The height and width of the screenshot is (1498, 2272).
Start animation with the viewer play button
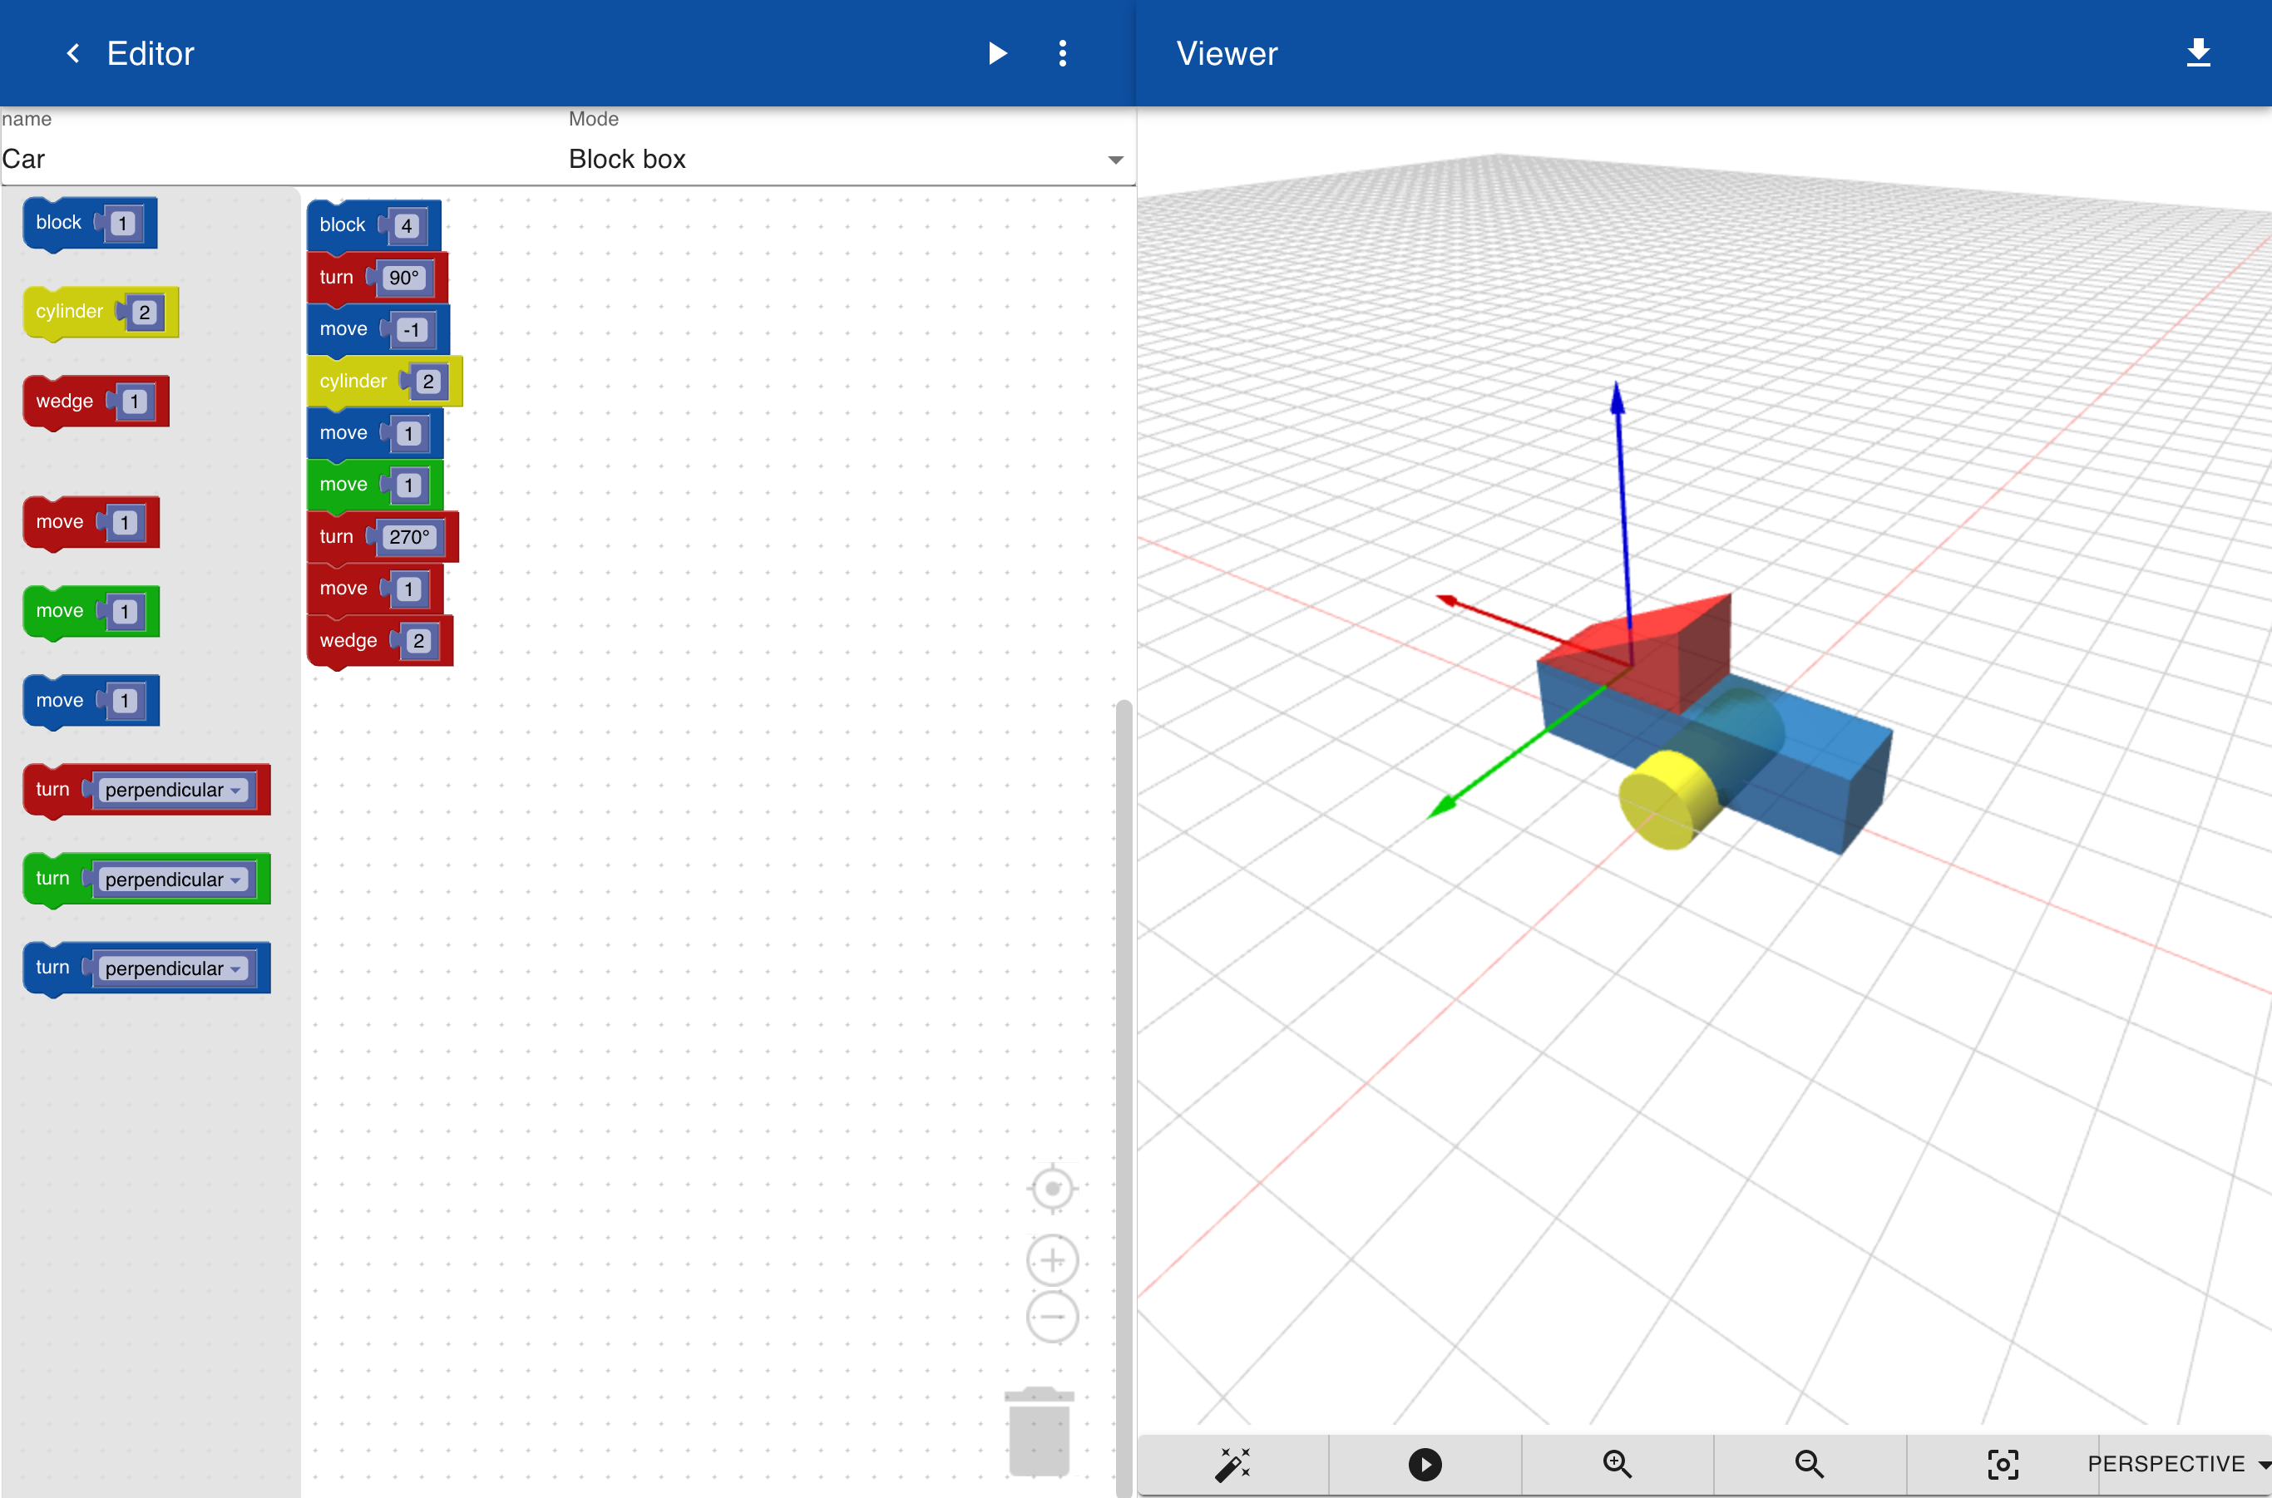[1425, 1464]
